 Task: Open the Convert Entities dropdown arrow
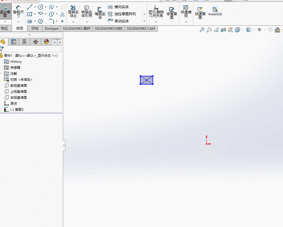tap(87, 22)
